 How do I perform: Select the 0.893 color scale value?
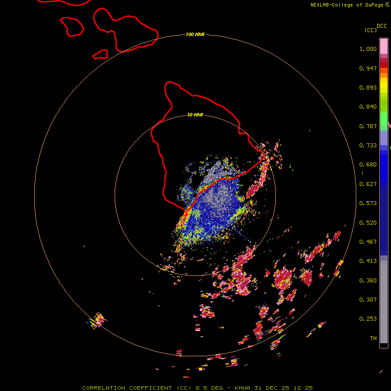point(368,87)
